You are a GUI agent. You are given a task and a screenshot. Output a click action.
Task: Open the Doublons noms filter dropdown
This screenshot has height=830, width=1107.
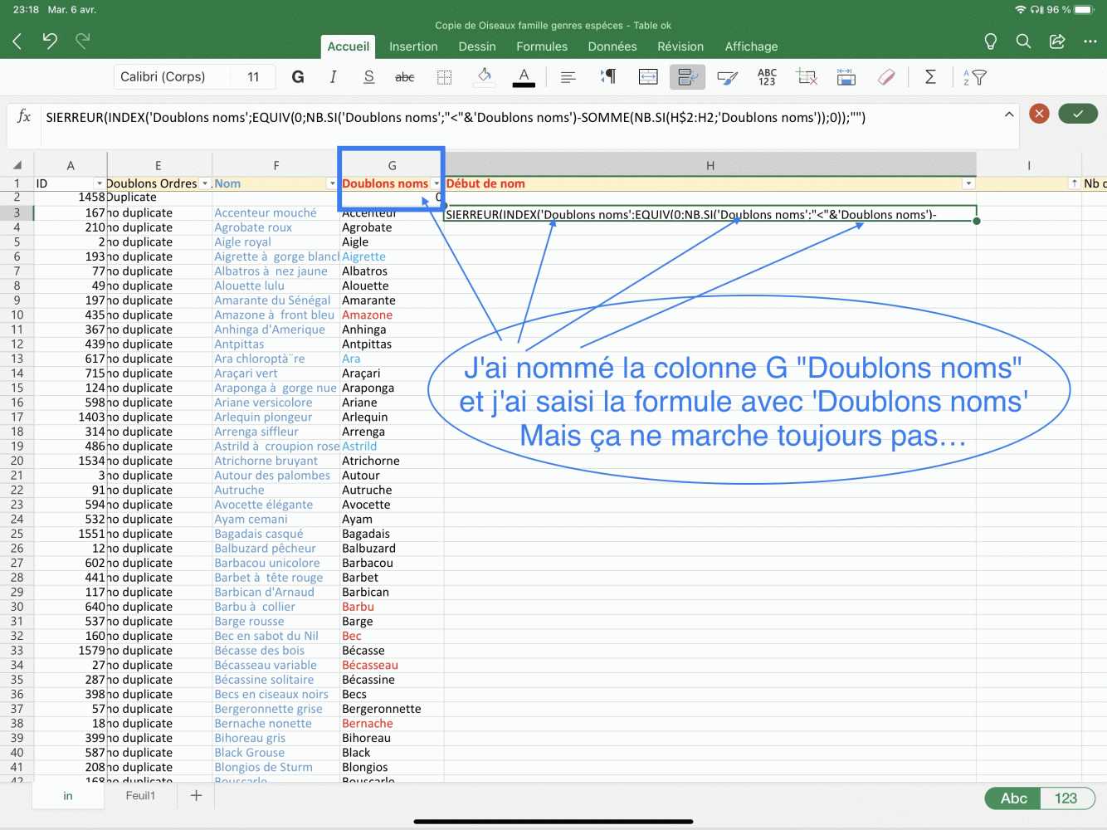tap(436, 183)
